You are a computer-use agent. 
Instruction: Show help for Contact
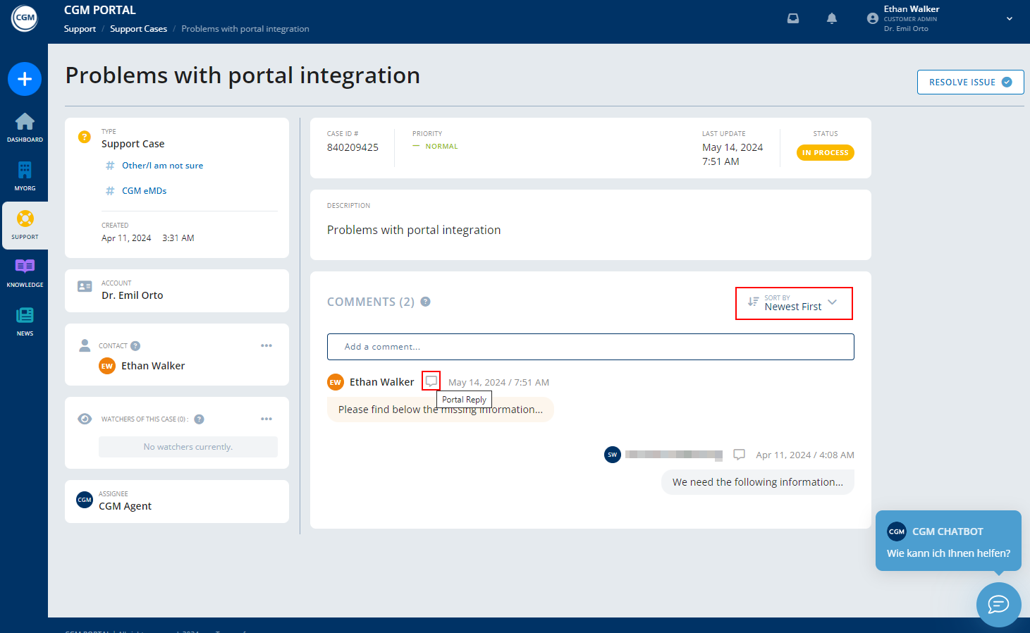[x=135, y=346]
